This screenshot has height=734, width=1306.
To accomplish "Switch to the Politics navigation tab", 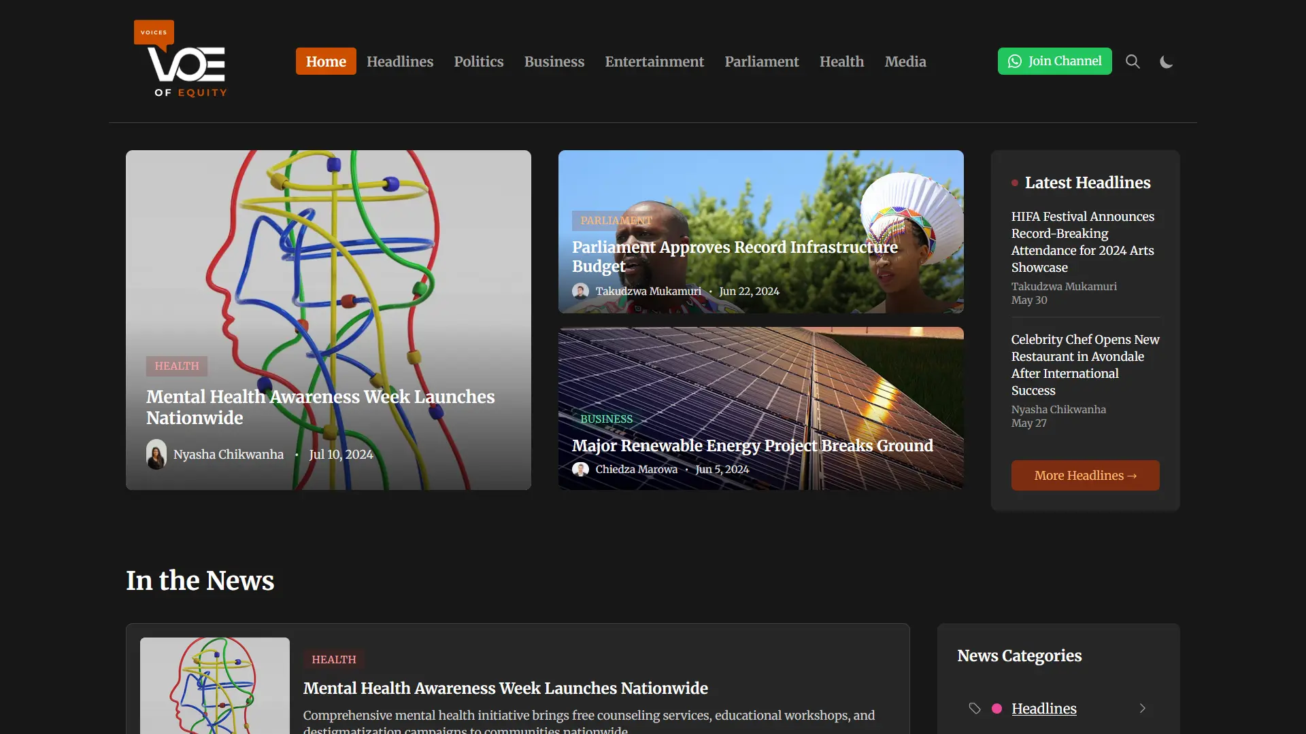I will coord(478,61).
